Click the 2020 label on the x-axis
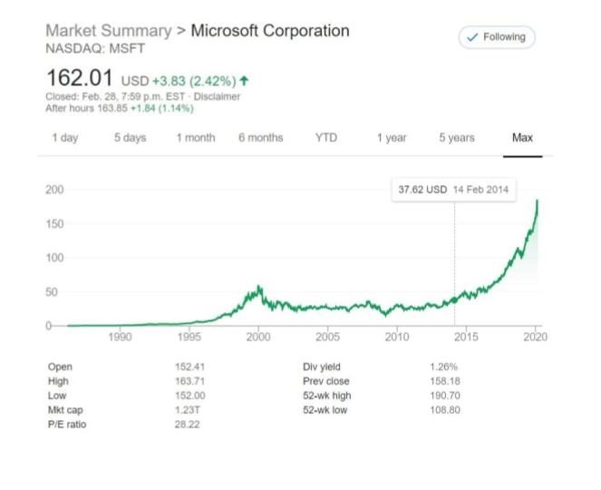 535,337
